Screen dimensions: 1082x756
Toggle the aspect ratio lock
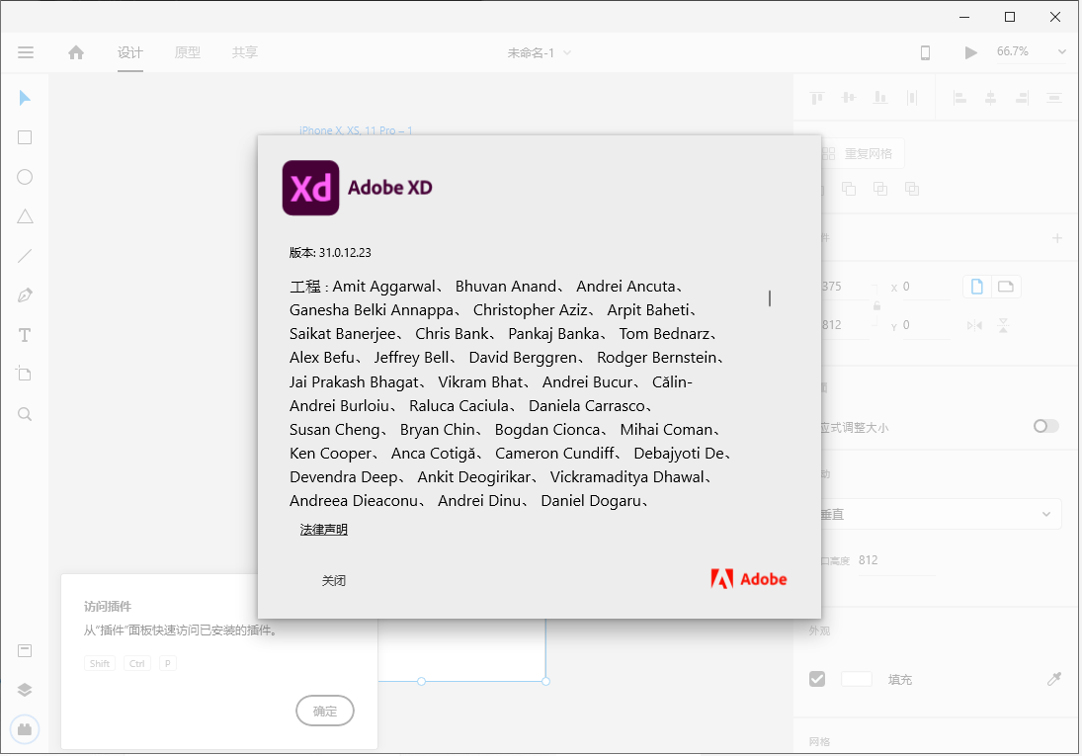876,305
